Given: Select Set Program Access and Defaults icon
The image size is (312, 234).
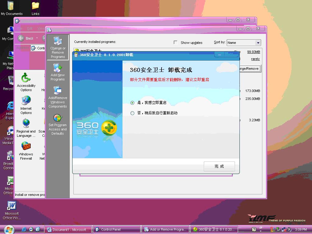Looking at the screenshot, I should (x=58, y=125).
